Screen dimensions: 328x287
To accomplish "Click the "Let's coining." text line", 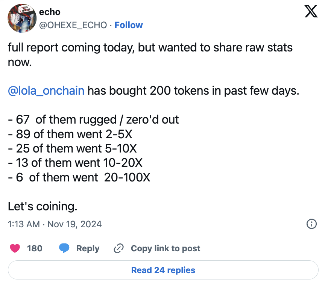I will [x=43, y=206].
